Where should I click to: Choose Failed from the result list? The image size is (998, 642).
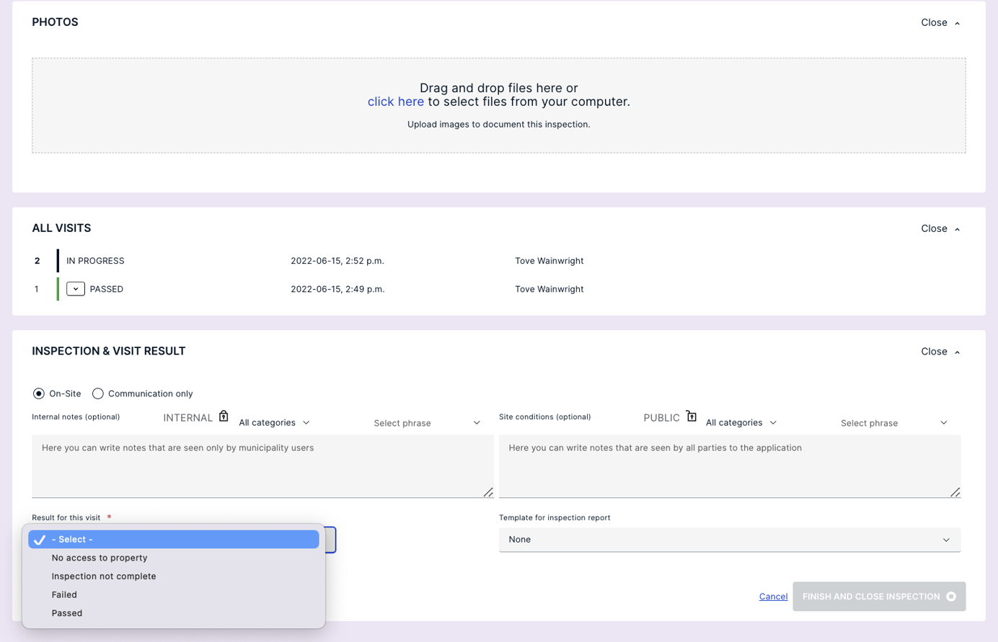(64, 595)
